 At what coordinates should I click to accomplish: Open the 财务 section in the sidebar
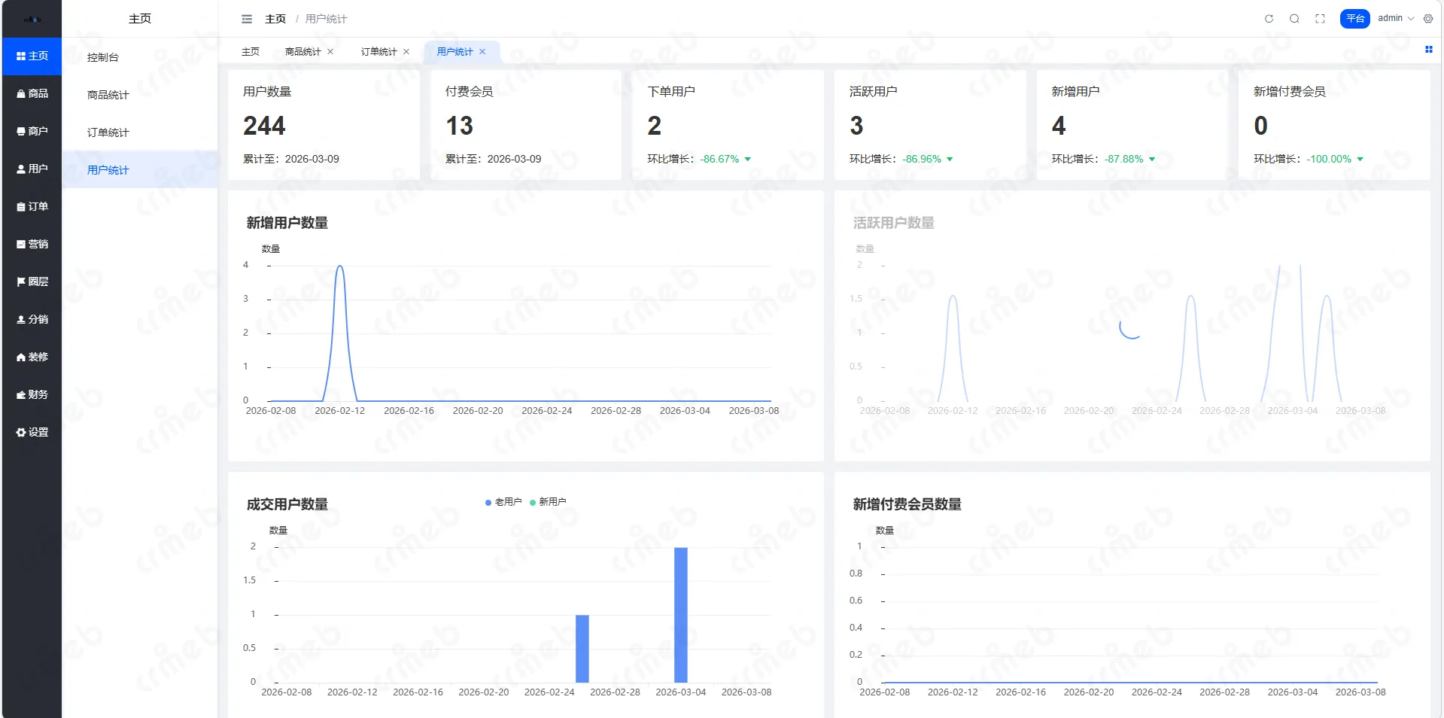coord(32,395)
